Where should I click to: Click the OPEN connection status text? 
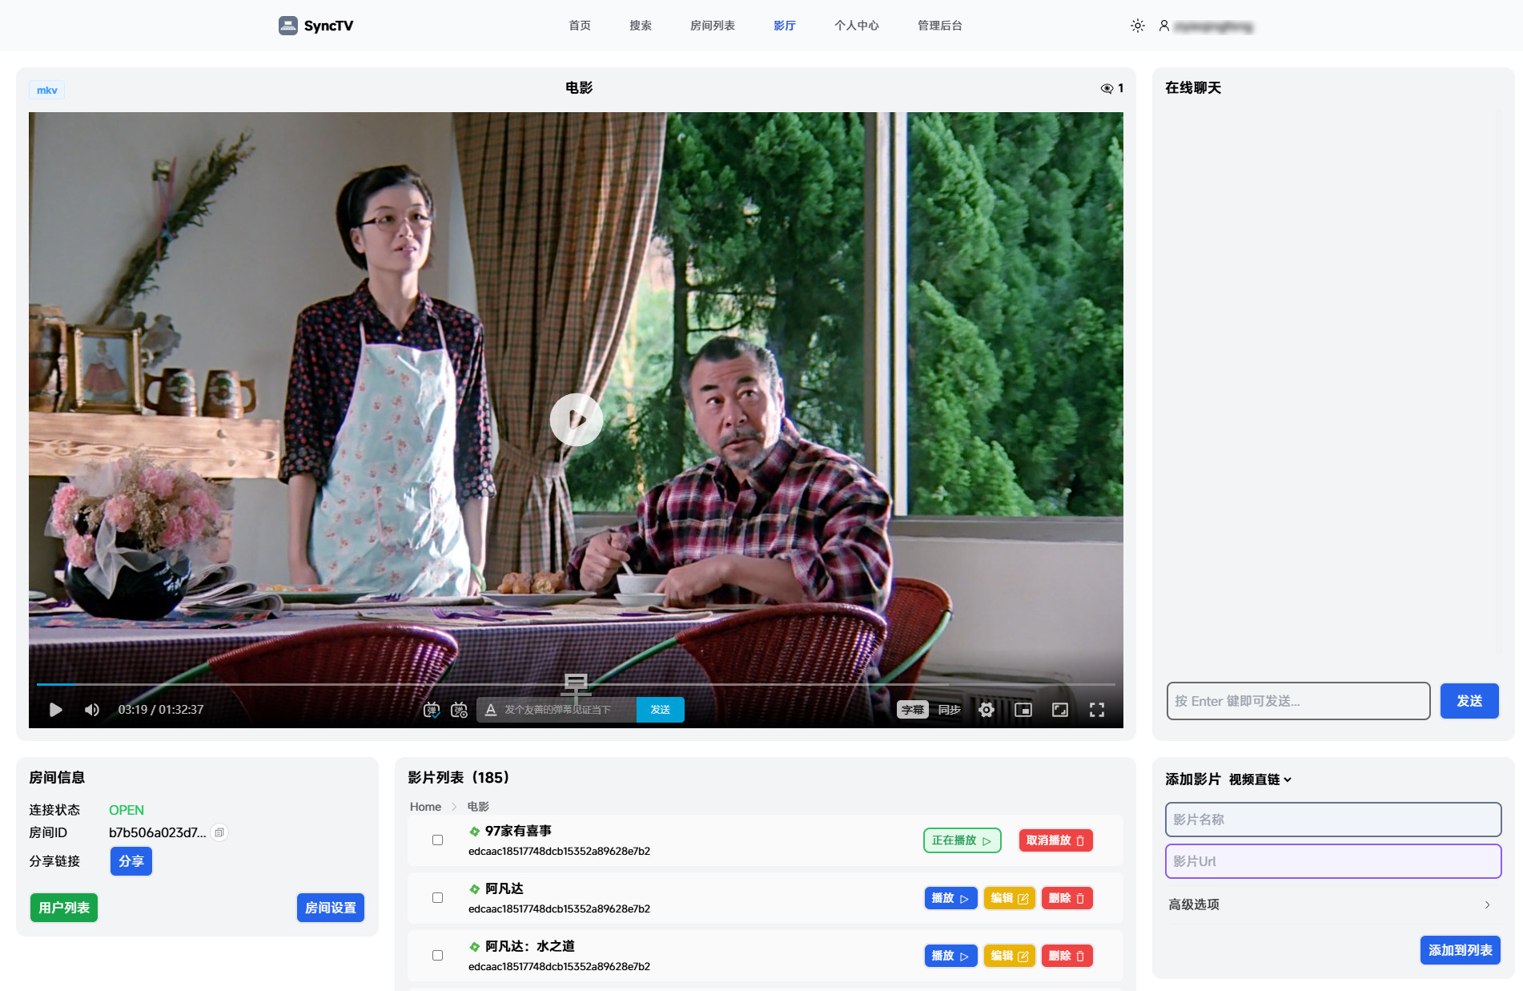127,810
